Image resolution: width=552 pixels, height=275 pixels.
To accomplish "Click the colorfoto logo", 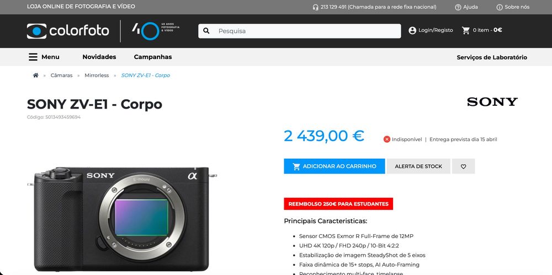I will pos(68,31).
